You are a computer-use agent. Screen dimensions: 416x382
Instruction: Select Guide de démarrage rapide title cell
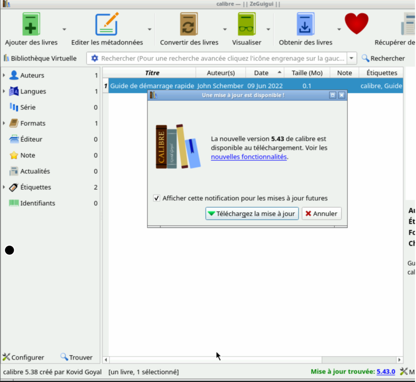tap(152, 86)
